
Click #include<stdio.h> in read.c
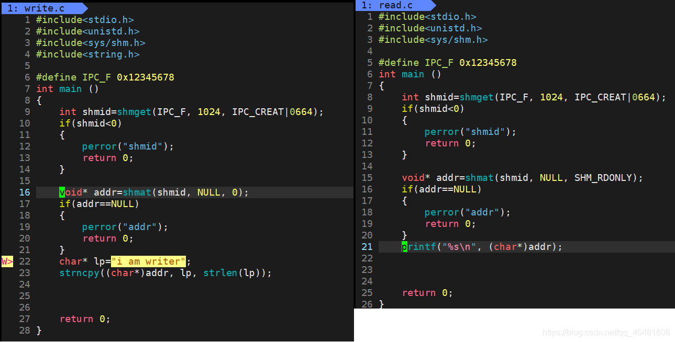(427, 17)
